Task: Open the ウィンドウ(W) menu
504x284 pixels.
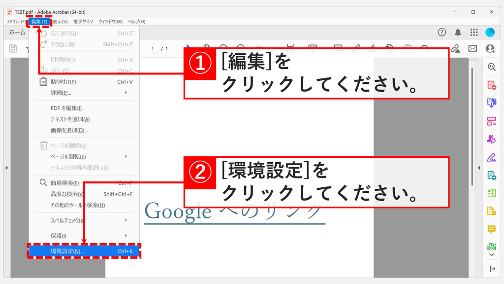Action: point(110,22)
